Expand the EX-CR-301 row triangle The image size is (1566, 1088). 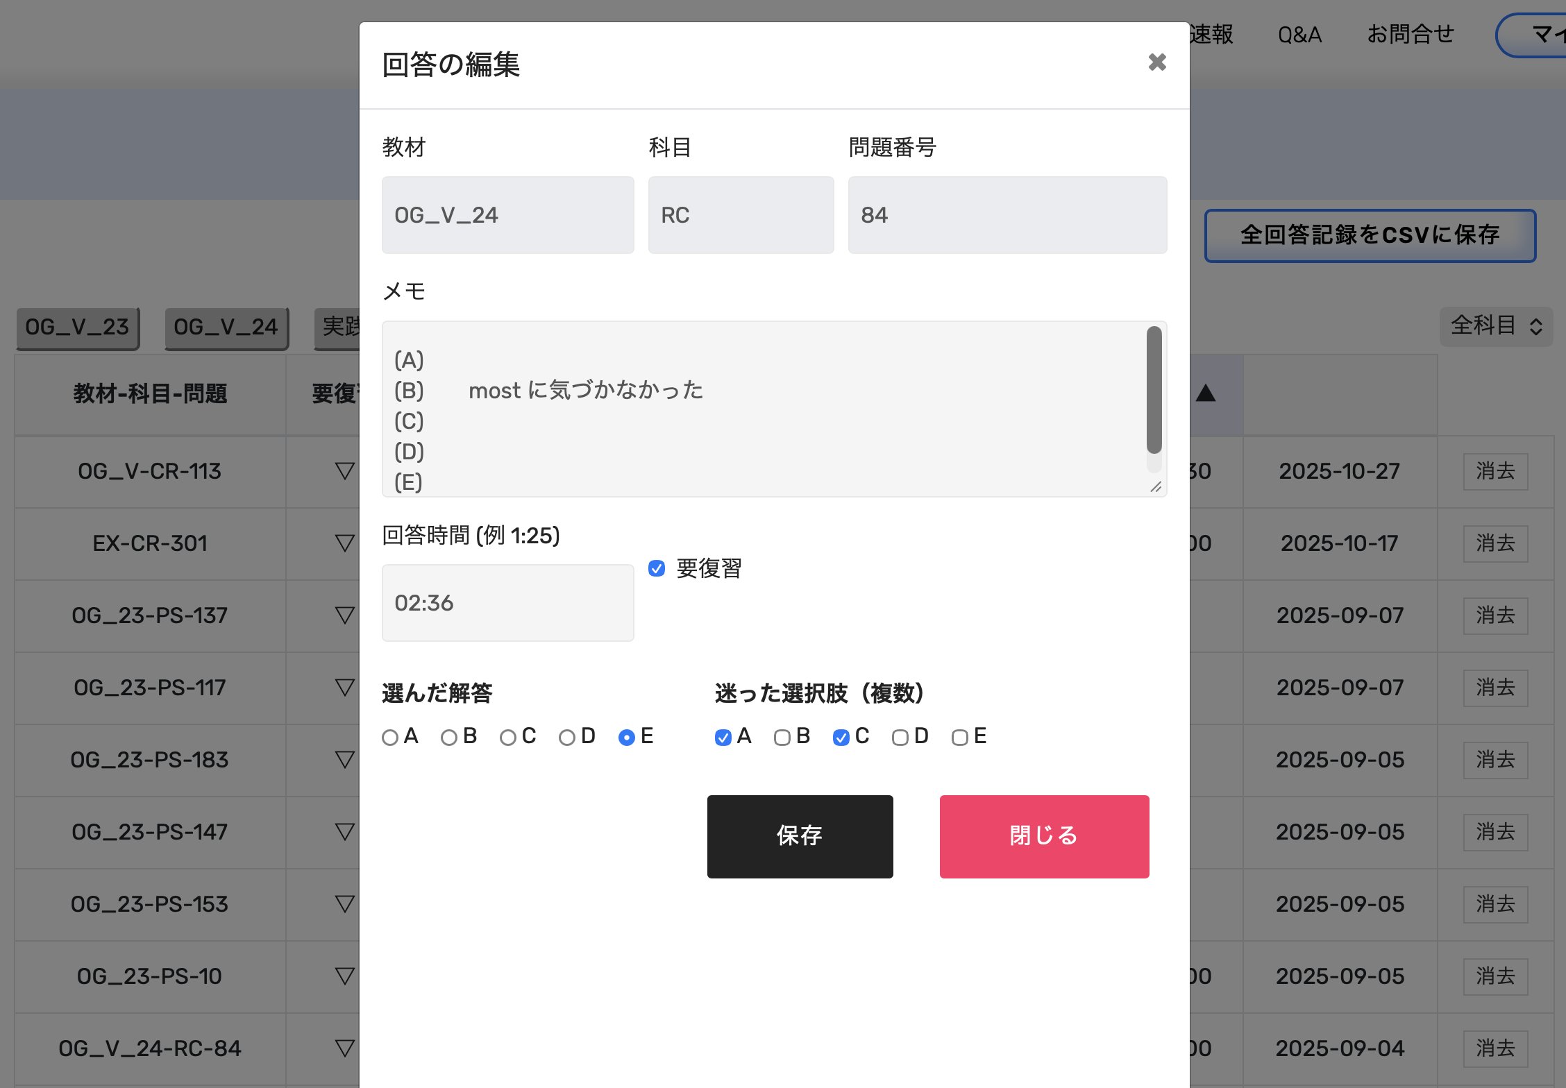344,543
